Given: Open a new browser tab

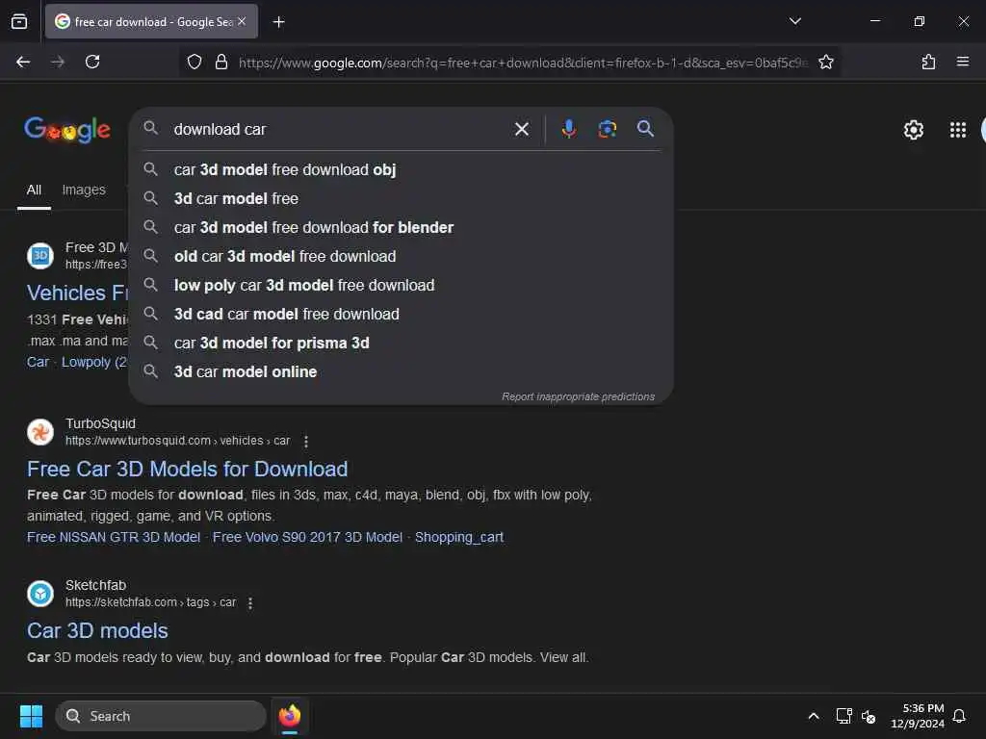Looking at the screenshot, I should [278, 22].
